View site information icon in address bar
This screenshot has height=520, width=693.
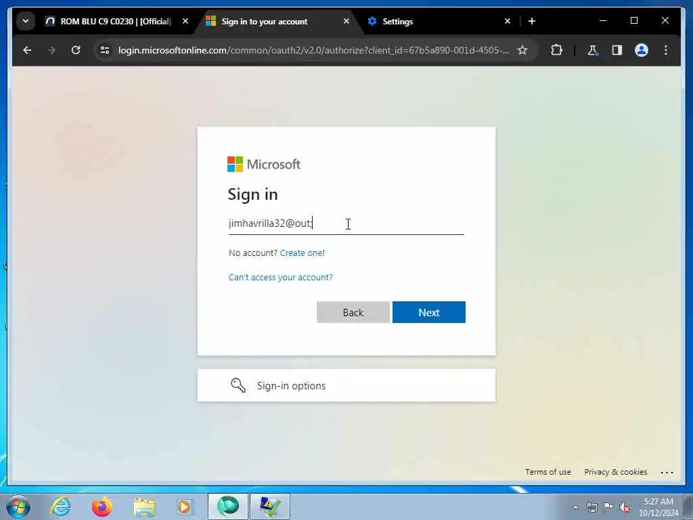pos(105,50)
